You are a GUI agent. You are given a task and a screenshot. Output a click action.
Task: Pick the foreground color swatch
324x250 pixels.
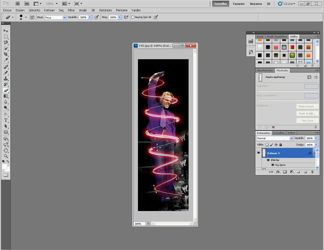pyautogui.click(x=4, y=166)
